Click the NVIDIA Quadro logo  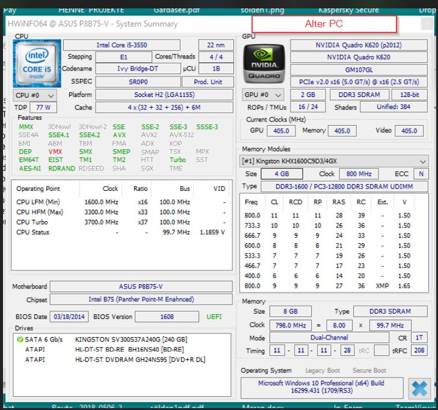coord(264,64)
